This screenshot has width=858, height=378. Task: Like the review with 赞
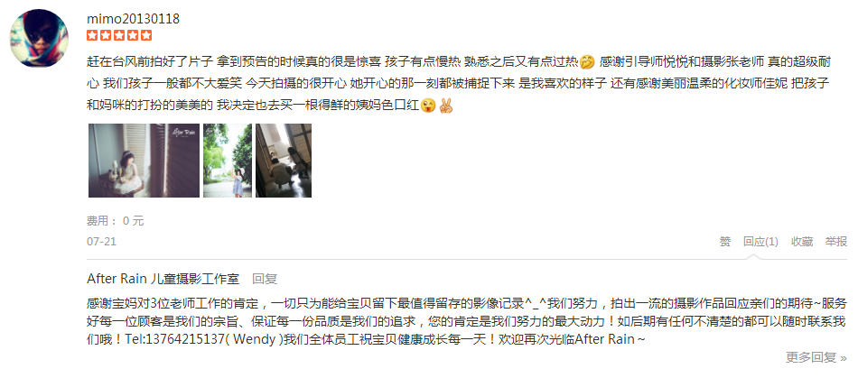pyautogui.click(x=725, y=242)
